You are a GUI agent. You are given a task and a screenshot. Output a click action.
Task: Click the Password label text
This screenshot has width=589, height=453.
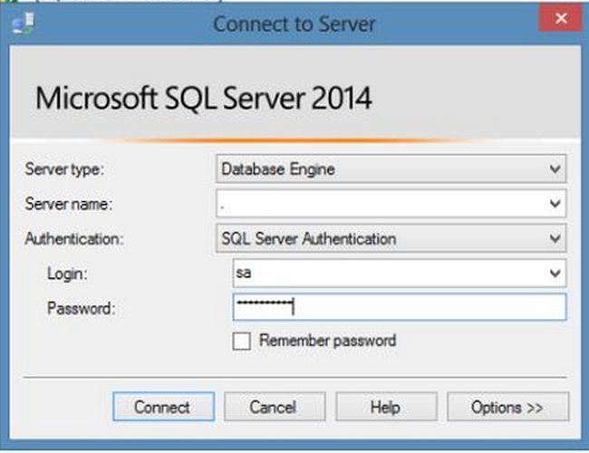pyautogui.click(x=81, y=308)
